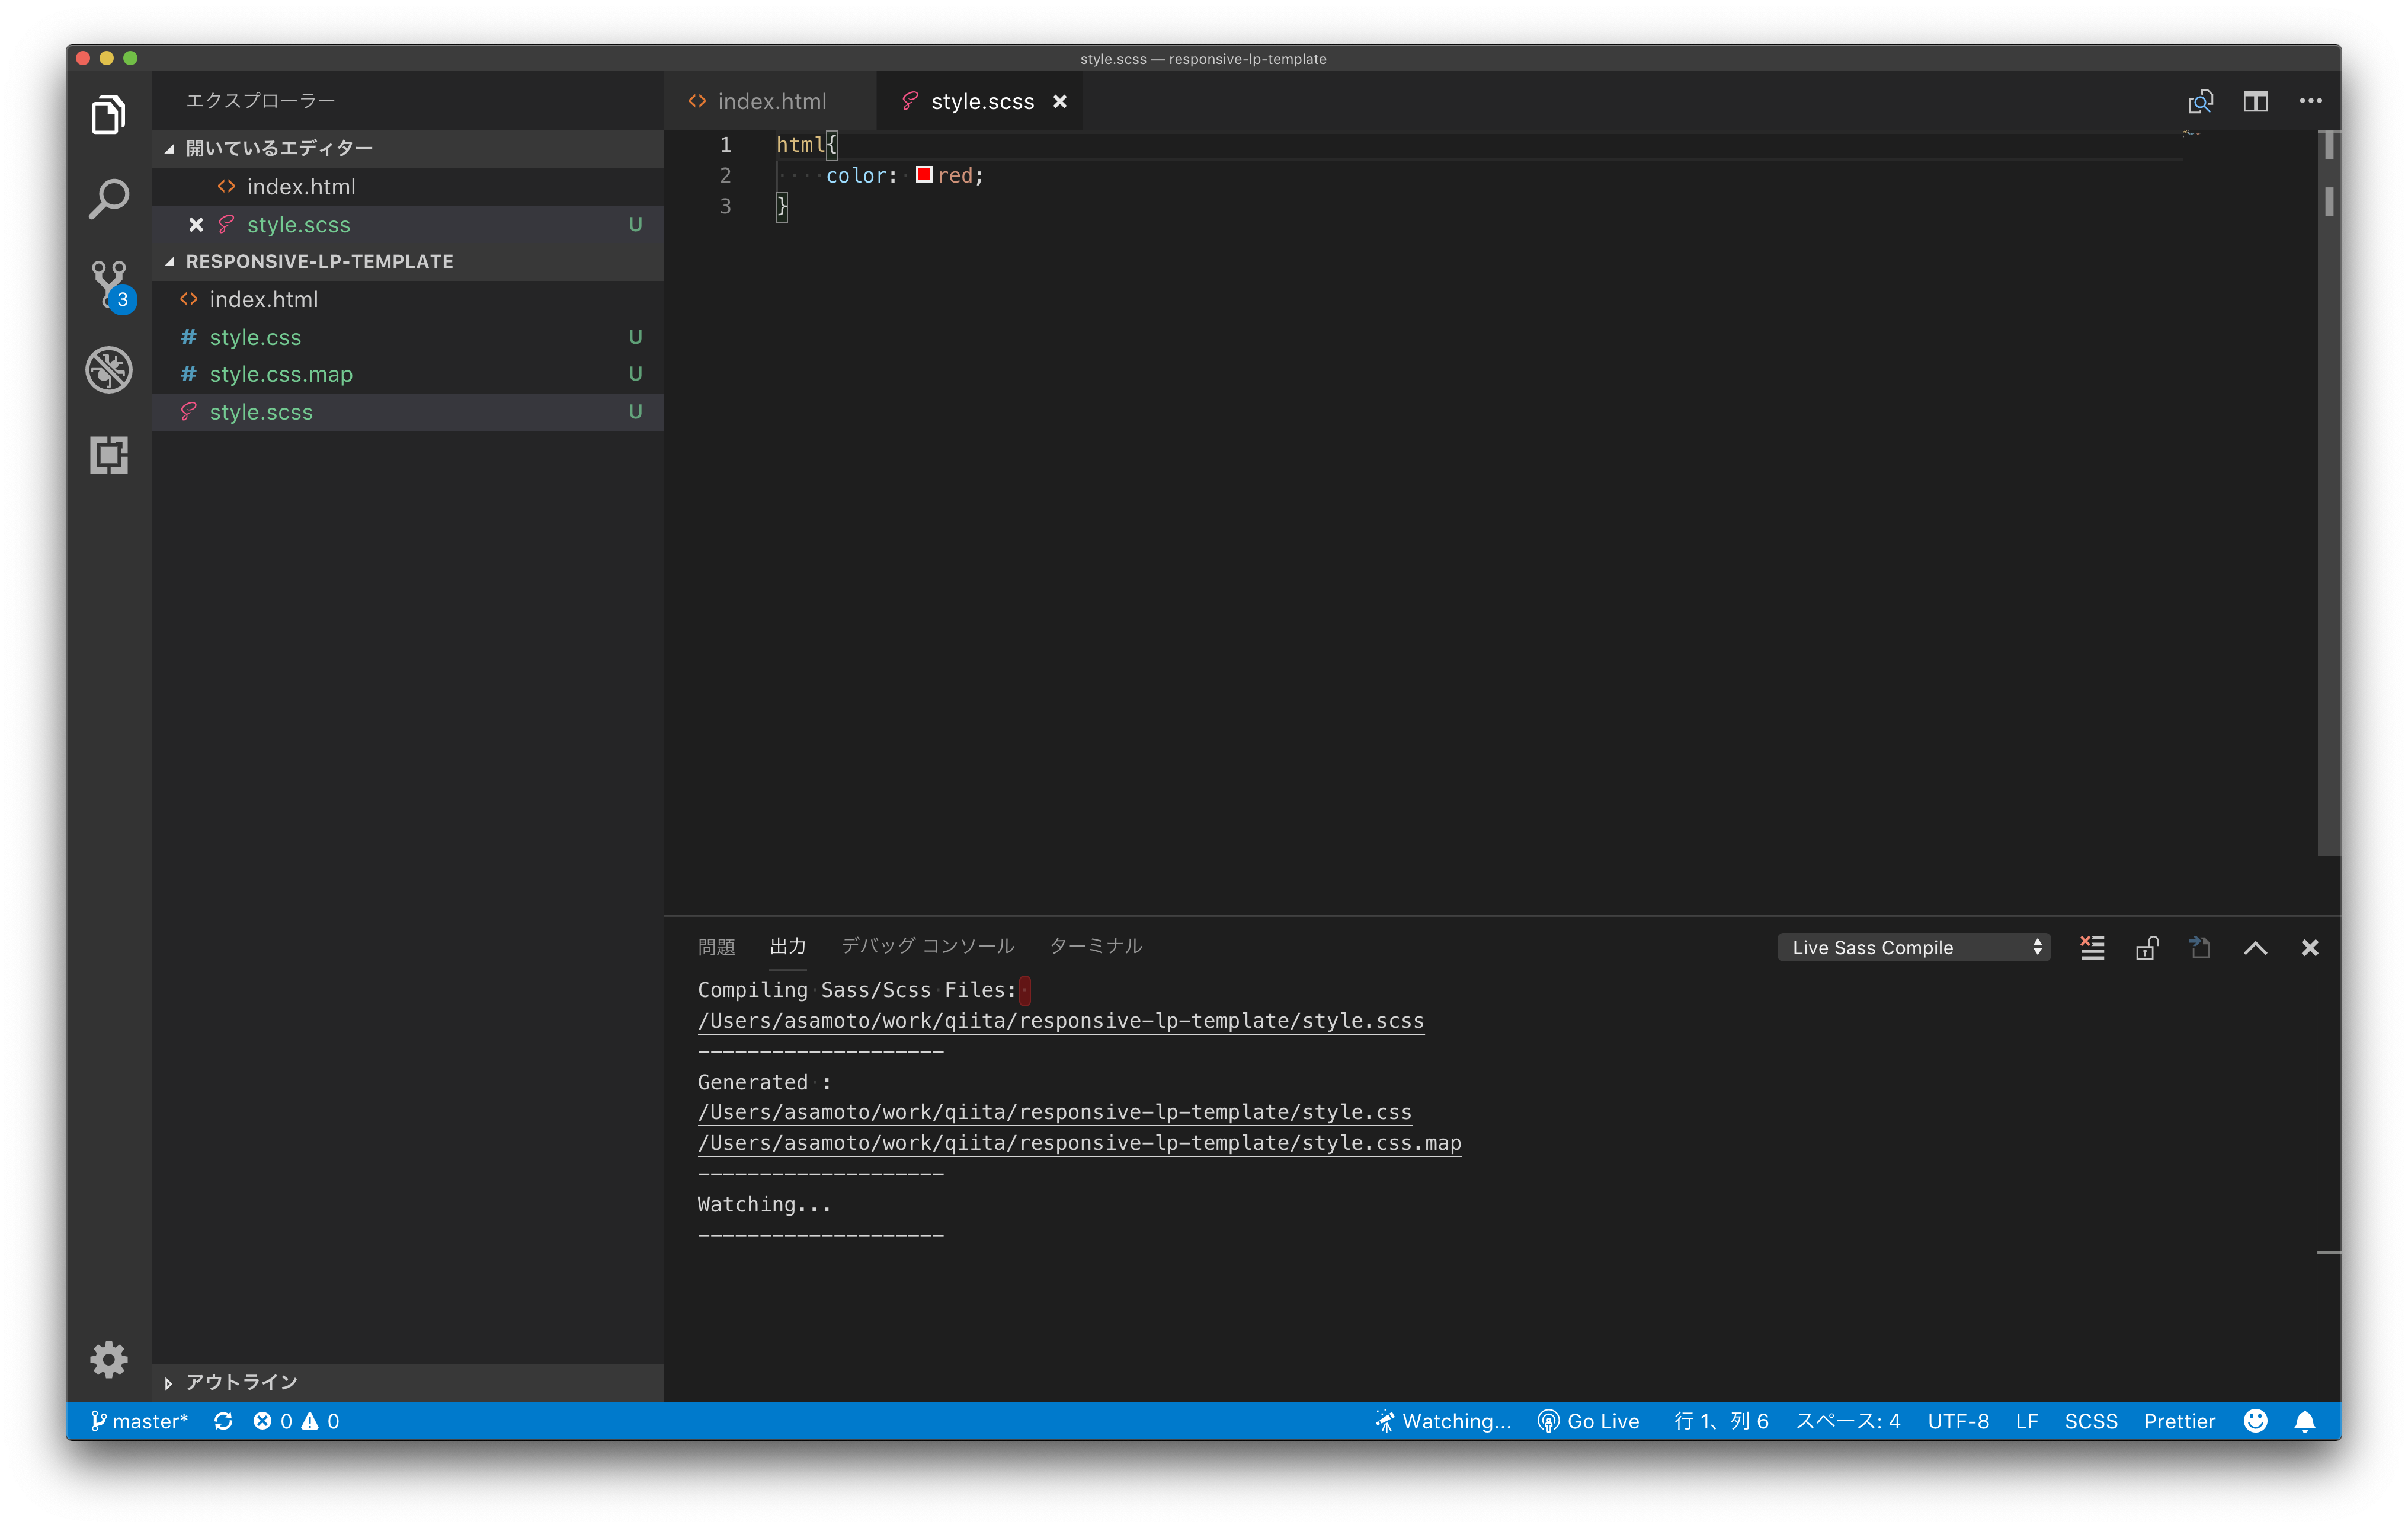Open Source Control view with badge 3
The height and width of the screenshot is (1528, 2408).
coord(110,286)
